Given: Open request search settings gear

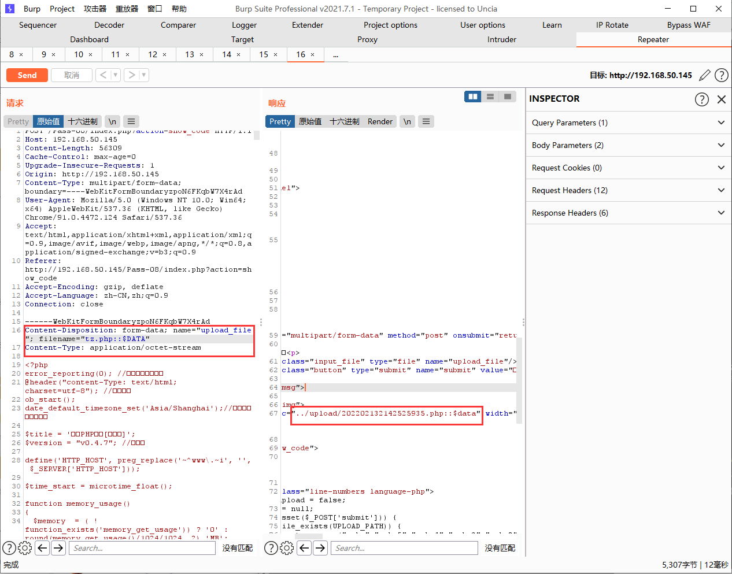Looking at the screenshot, I should click(x=25, y=548).
